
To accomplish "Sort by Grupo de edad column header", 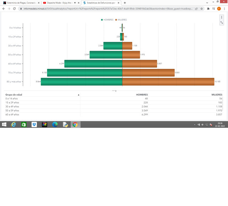I will (x=14, y=95).
